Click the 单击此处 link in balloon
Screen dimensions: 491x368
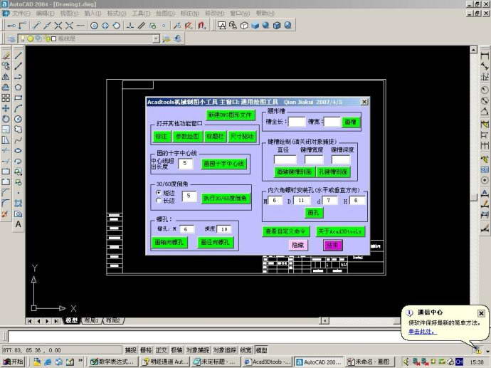(421, 332)
